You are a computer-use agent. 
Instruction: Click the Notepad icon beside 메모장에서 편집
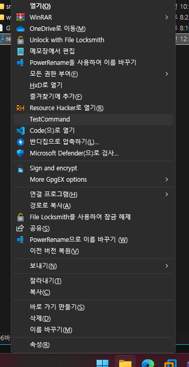21,51
